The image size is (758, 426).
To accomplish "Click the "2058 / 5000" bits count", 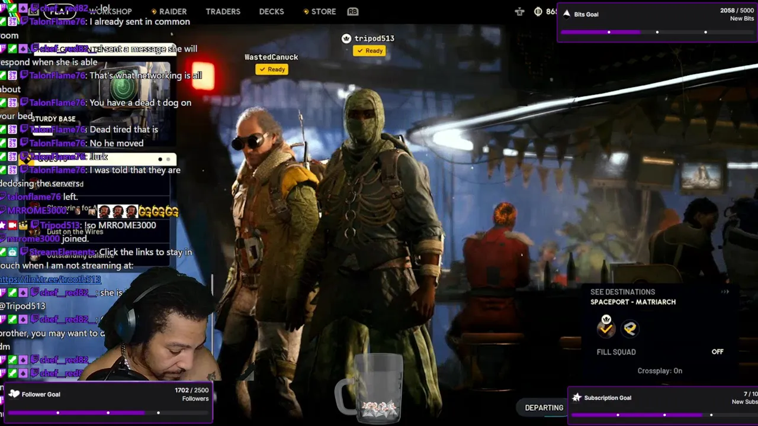I will (737, 11).
